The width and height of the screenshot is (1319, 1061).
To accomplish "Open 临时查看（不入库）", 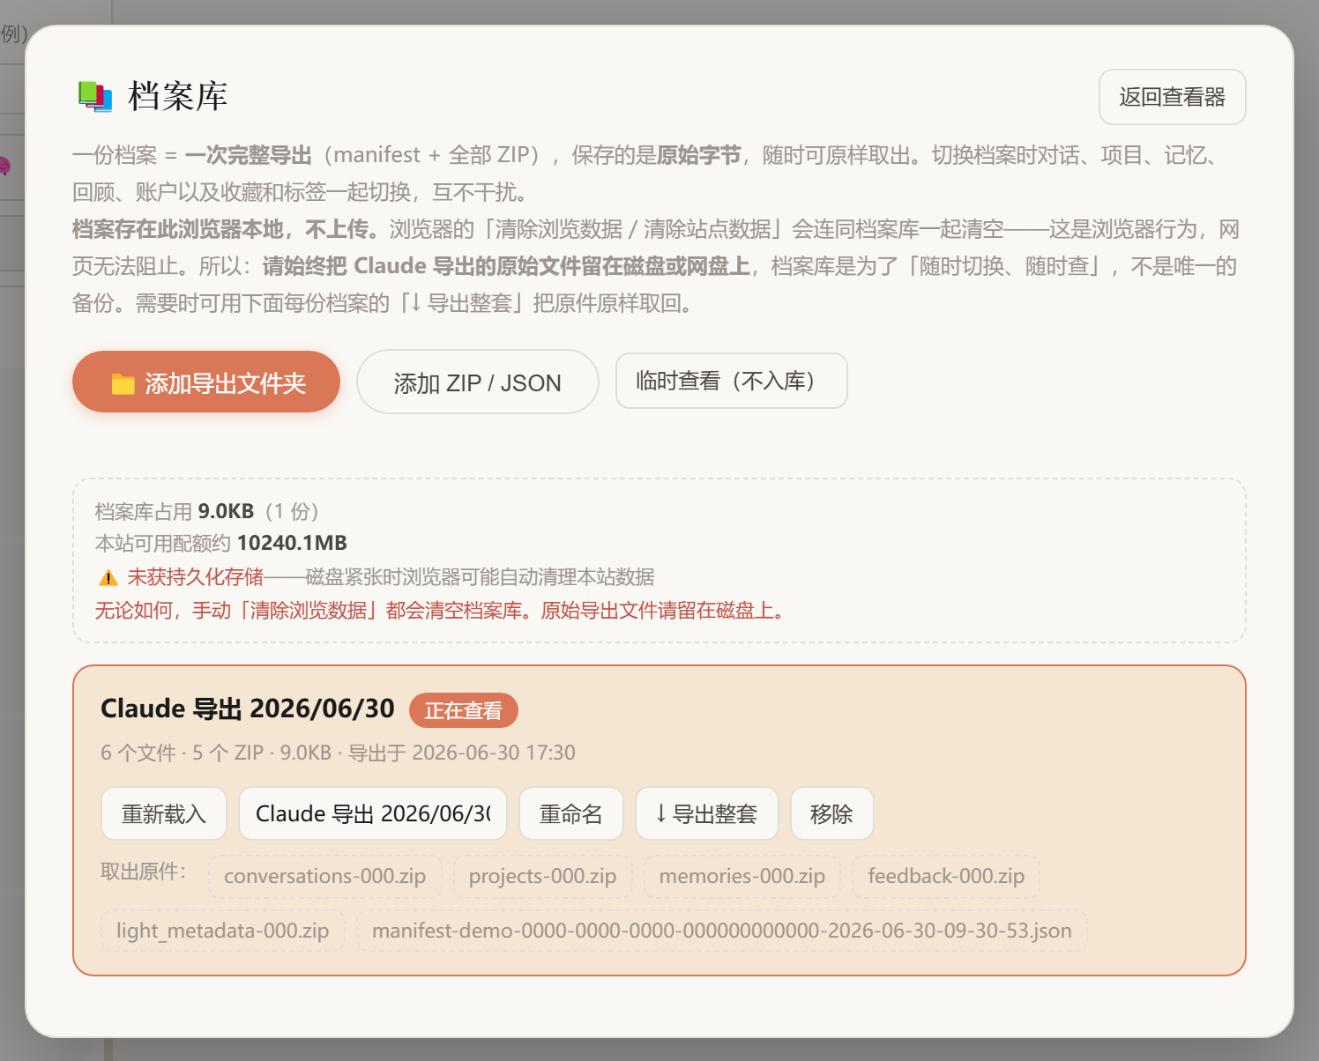I will click(x=731, y=381).
